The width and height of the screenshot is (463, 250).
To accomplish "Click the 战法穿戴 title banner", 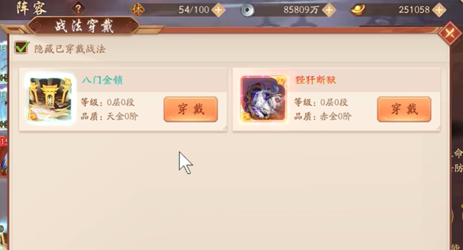I will click(x=84, y=27).
